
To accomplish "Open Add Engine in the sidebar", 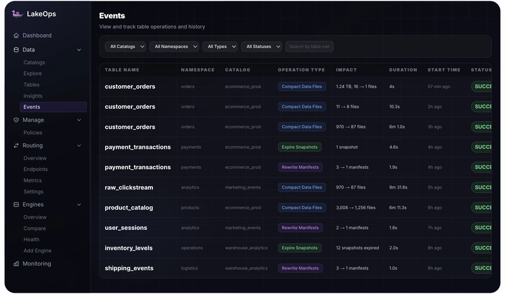I will point(37,250).
